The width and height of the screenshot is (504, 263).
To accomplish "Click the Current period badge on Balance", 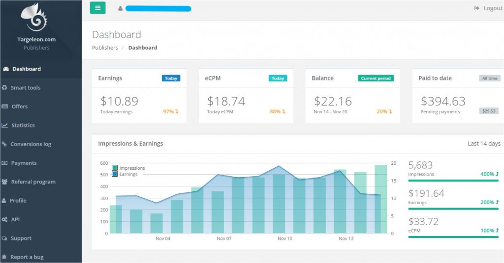I will coord(376,78).
